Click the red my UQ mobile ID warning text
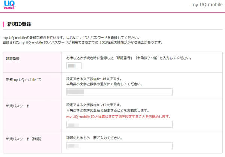Screen dimensions: 225x157 tap(118, 117)
